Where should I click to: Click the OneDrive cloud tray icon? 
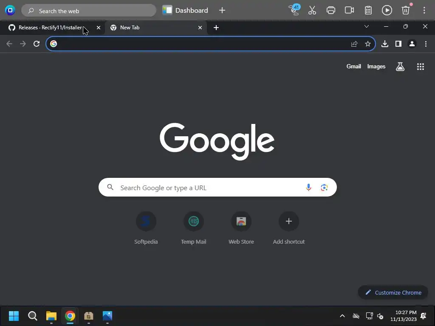click(356, 316)
